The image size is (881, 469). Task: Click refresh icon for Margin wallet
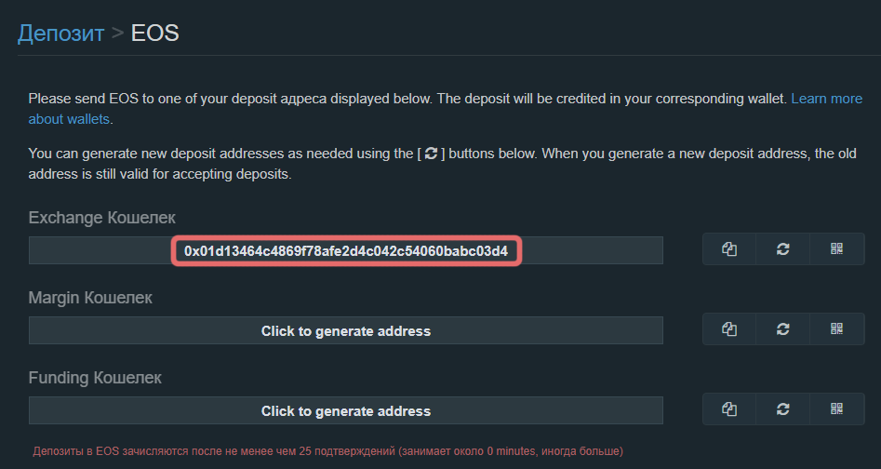[x=783, y=330]
